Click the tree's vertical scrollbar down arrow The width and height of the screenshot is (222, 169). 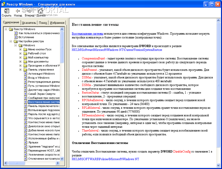click(x=62, y=159)
